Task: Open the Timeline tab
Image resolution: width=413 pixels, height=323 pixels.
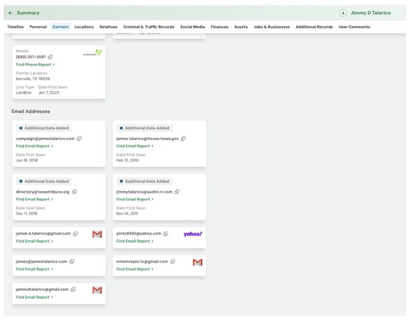Action: [15, 27]
